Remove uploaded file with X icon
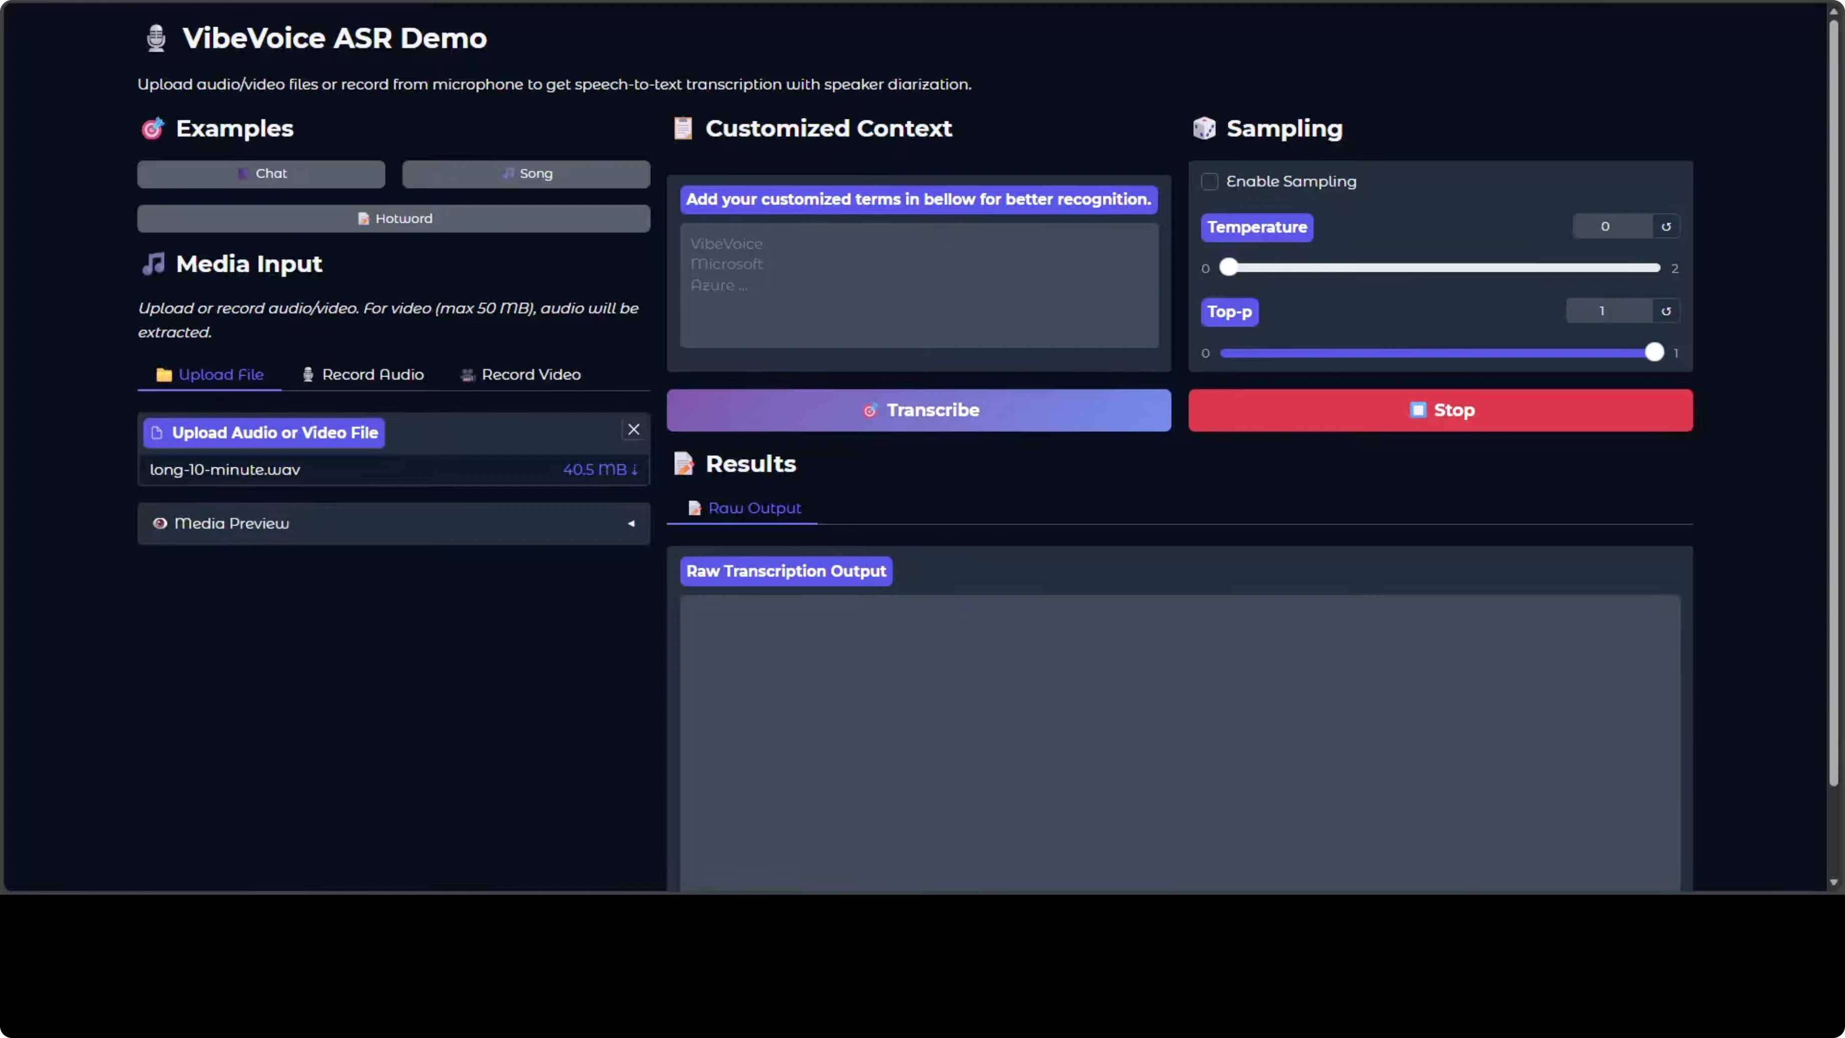Viewport: 1845px width, 1038px height. pos(633,430)
